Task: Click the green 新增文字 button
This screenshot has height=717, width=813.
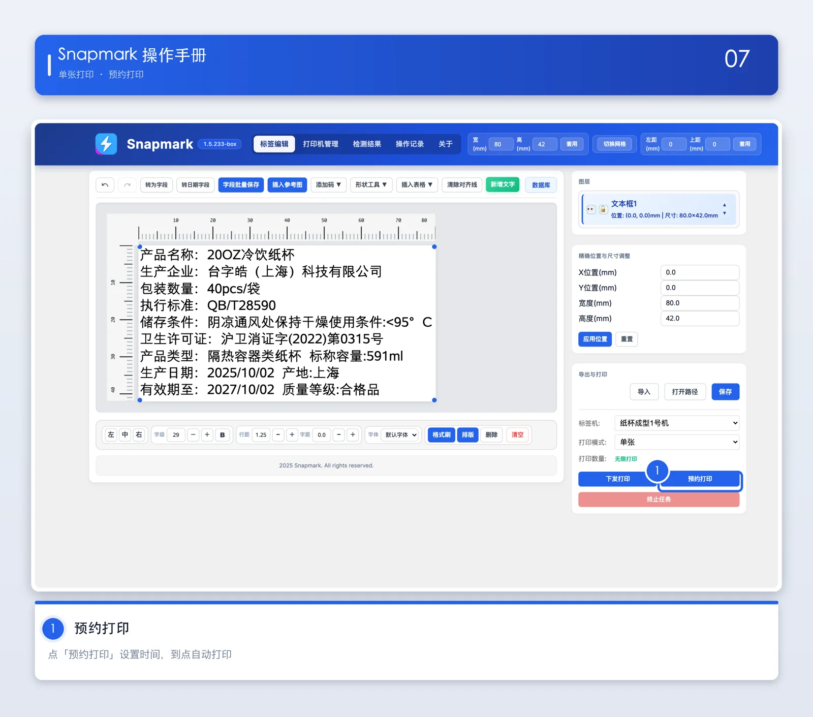Action: (x=503, y=184)
